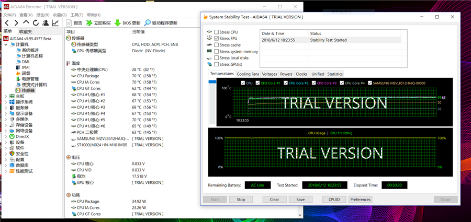Screen dimensions: 471x222
Task: Open the 帮助(H) menu
Action: click(x=94, y=15)
